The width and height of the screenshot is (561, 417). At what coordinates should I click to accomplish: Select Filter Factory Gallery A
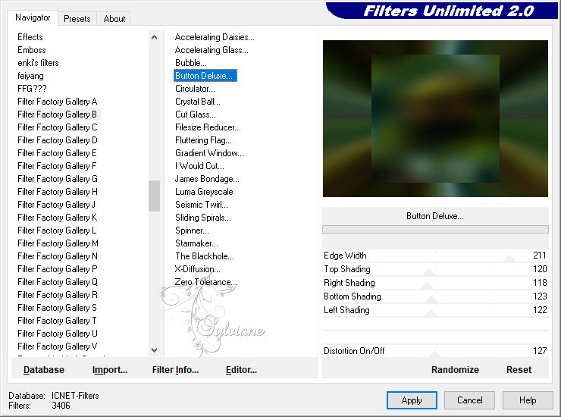(58, 102)
